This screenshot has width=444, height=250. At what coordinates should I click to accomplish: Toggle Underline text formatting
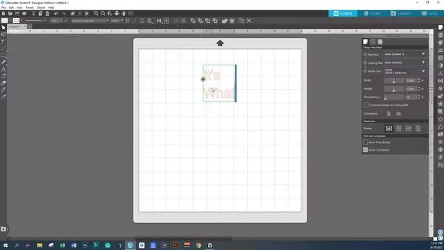(142, 21)
